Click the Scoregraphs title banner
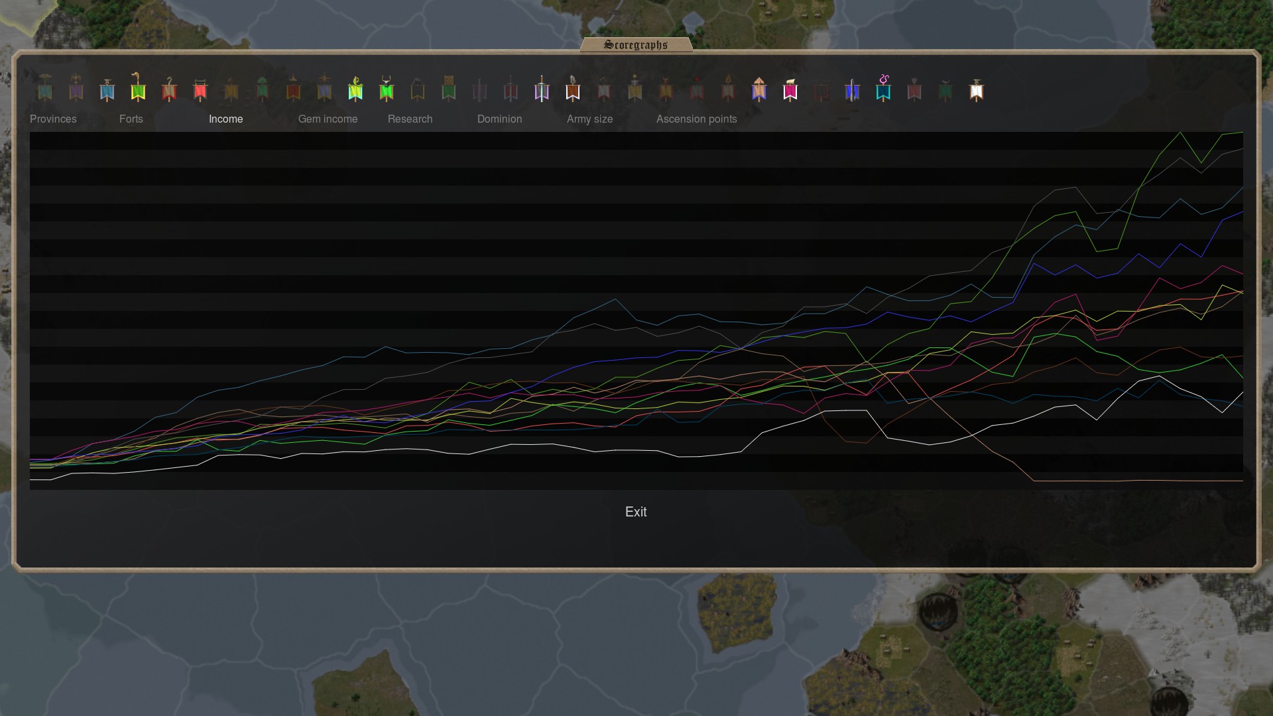This screenshot has width=1273, height=716. point(636,44)
